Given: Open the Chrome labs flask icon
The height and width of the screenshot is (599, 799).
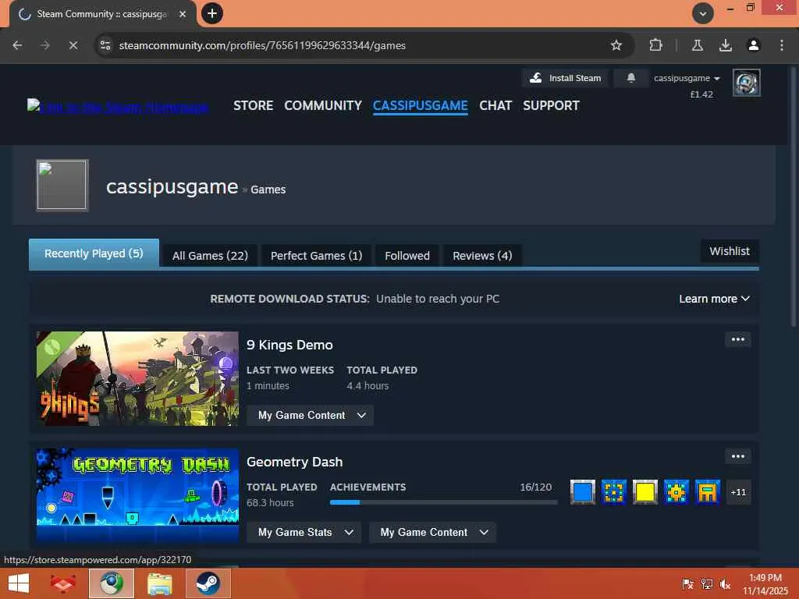Looking at the screenshot, I should click(x=698, y=45).
